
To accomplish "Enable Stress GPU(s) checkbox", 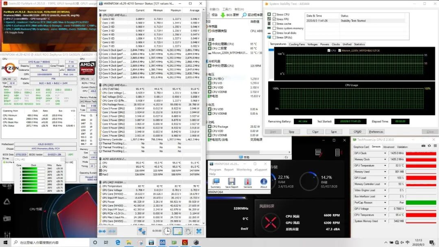I will tap(274, 37).
